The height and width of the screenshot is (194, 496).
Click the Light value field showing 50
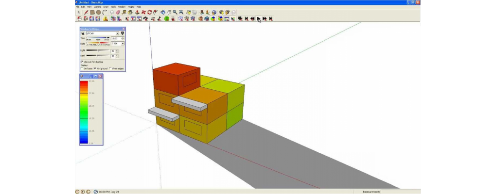click(113, 51)
